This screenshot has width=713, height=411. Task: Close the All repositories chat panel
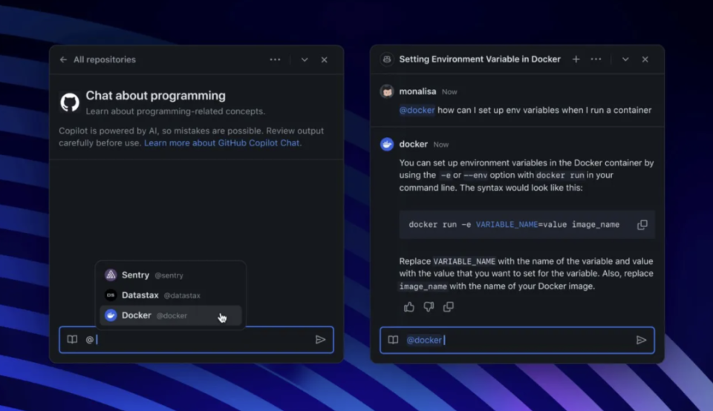(325, 59)
